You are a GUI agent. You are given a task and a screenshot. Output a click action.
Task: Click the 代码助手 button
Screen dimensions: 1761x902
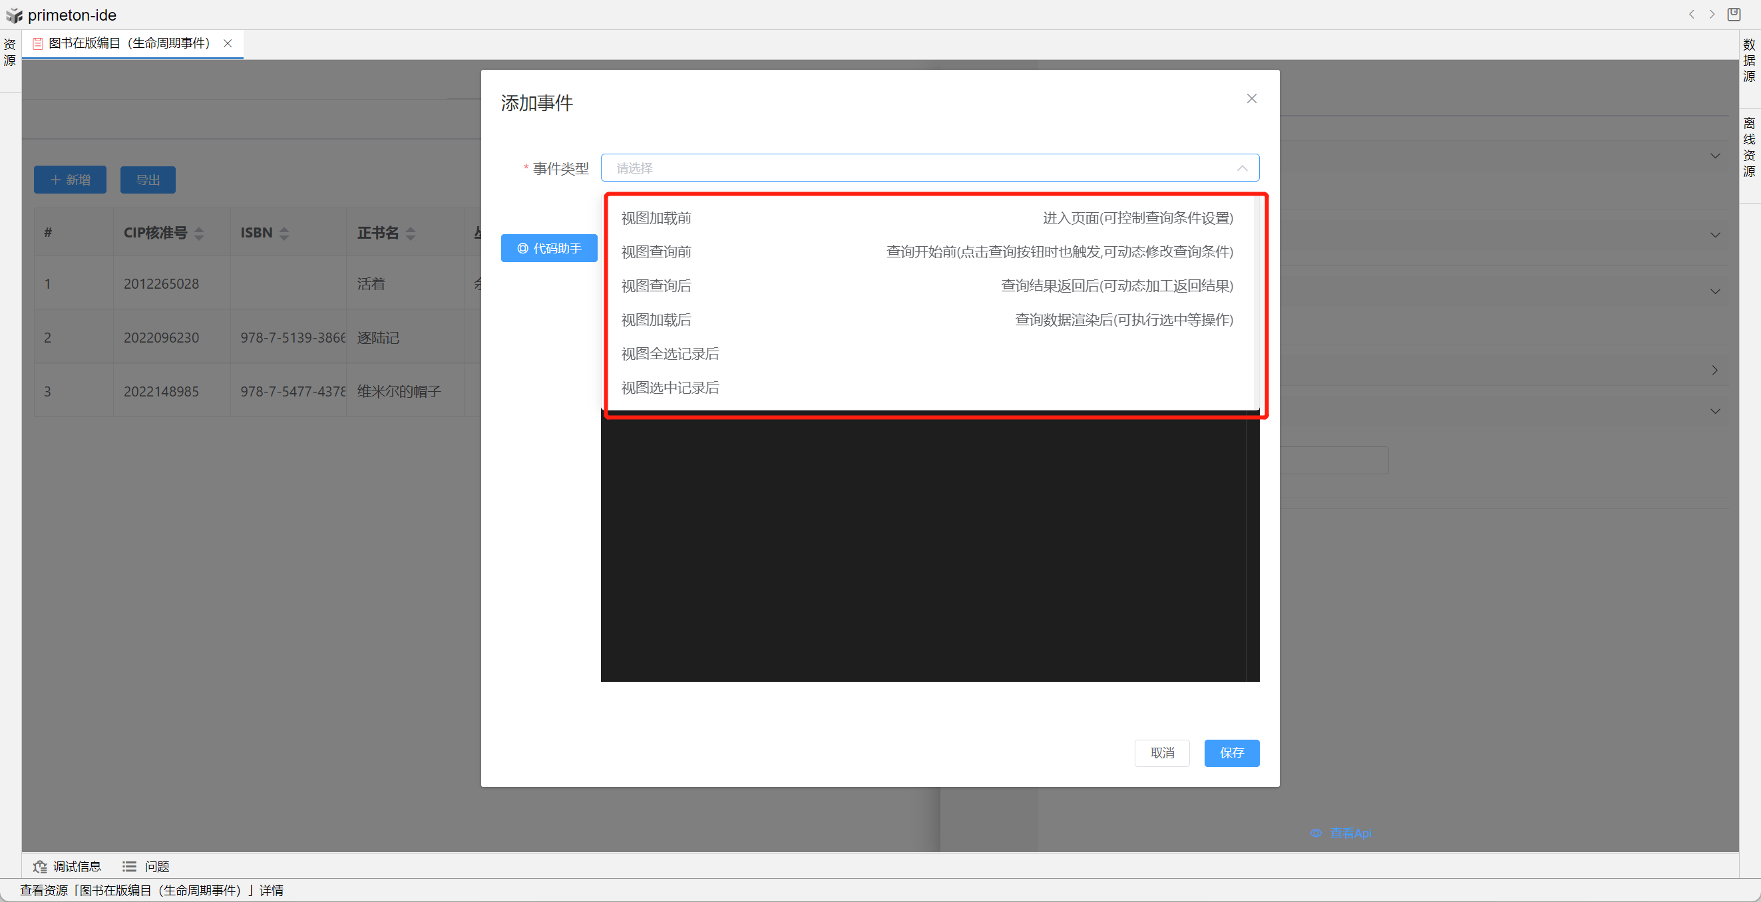[x=549, y=248]
